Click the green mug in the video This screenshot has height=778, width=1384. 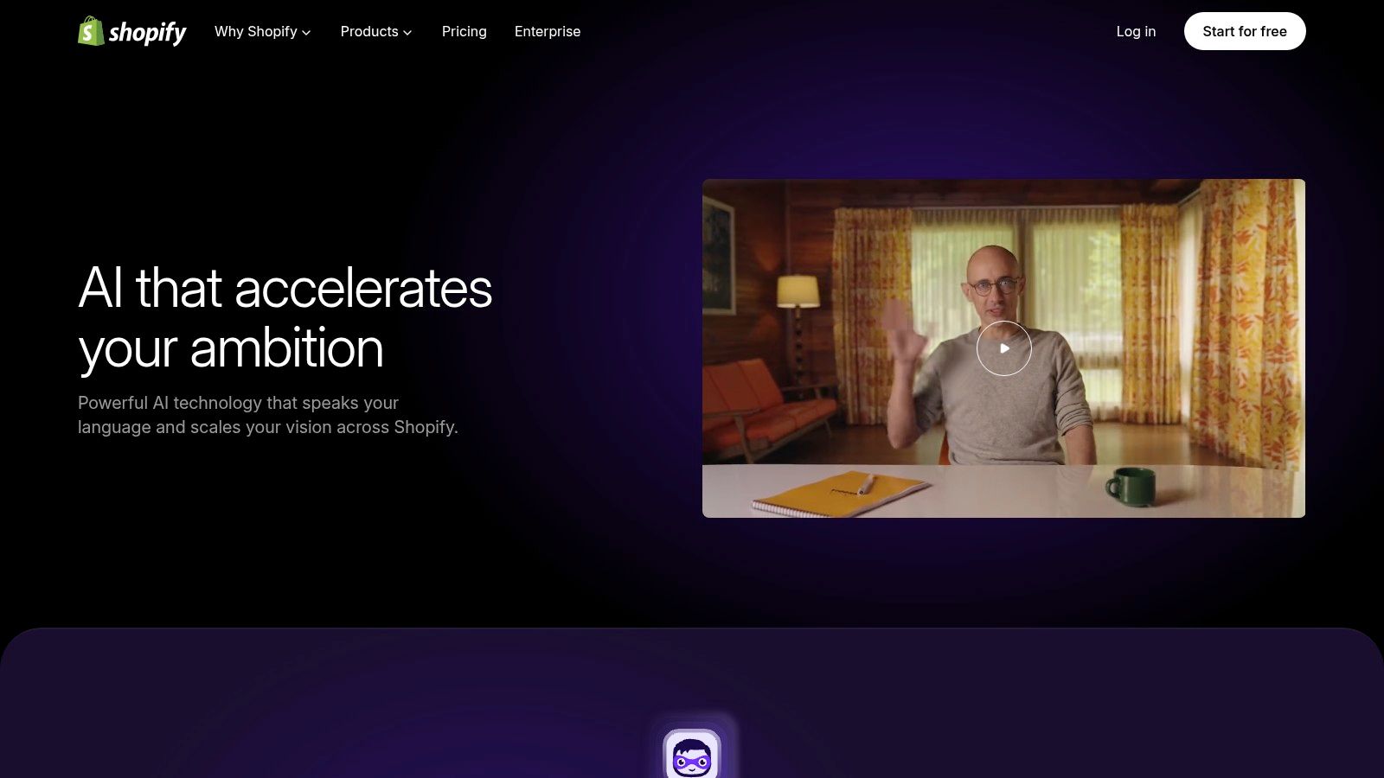tap(1131, 486)
